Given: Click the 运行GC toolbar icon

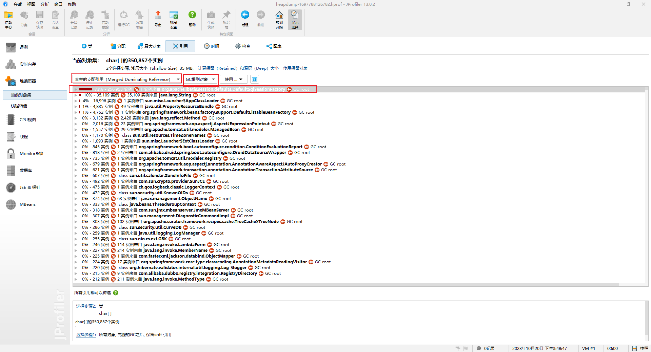Looking at the screenshot, I should tap(124, 19).
